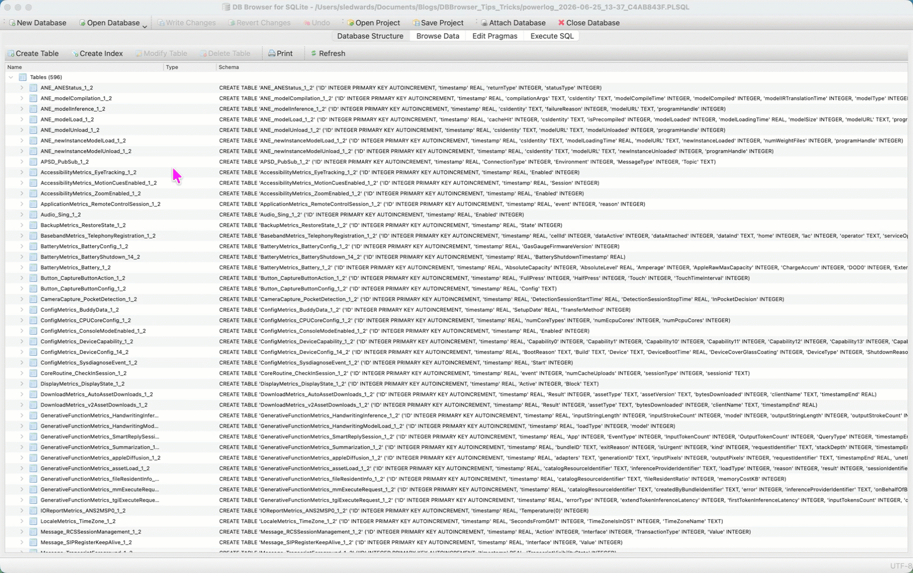Image resolution: width=913 pixels, height=573 pixels.
Task: Switch to the Database Structure tab
Action: pos(370,36)
